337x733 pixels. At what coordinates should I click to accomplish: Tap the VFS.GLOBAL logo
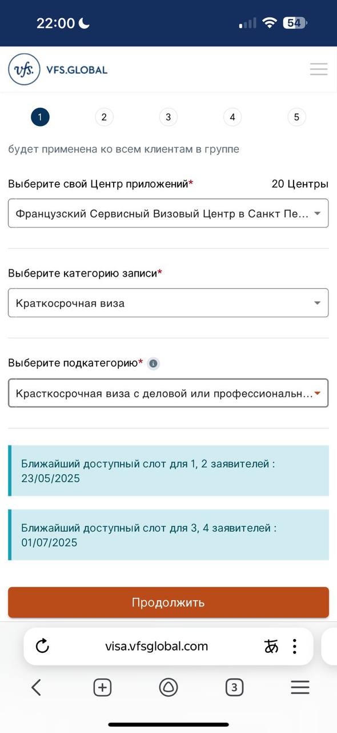pos(58,69)
